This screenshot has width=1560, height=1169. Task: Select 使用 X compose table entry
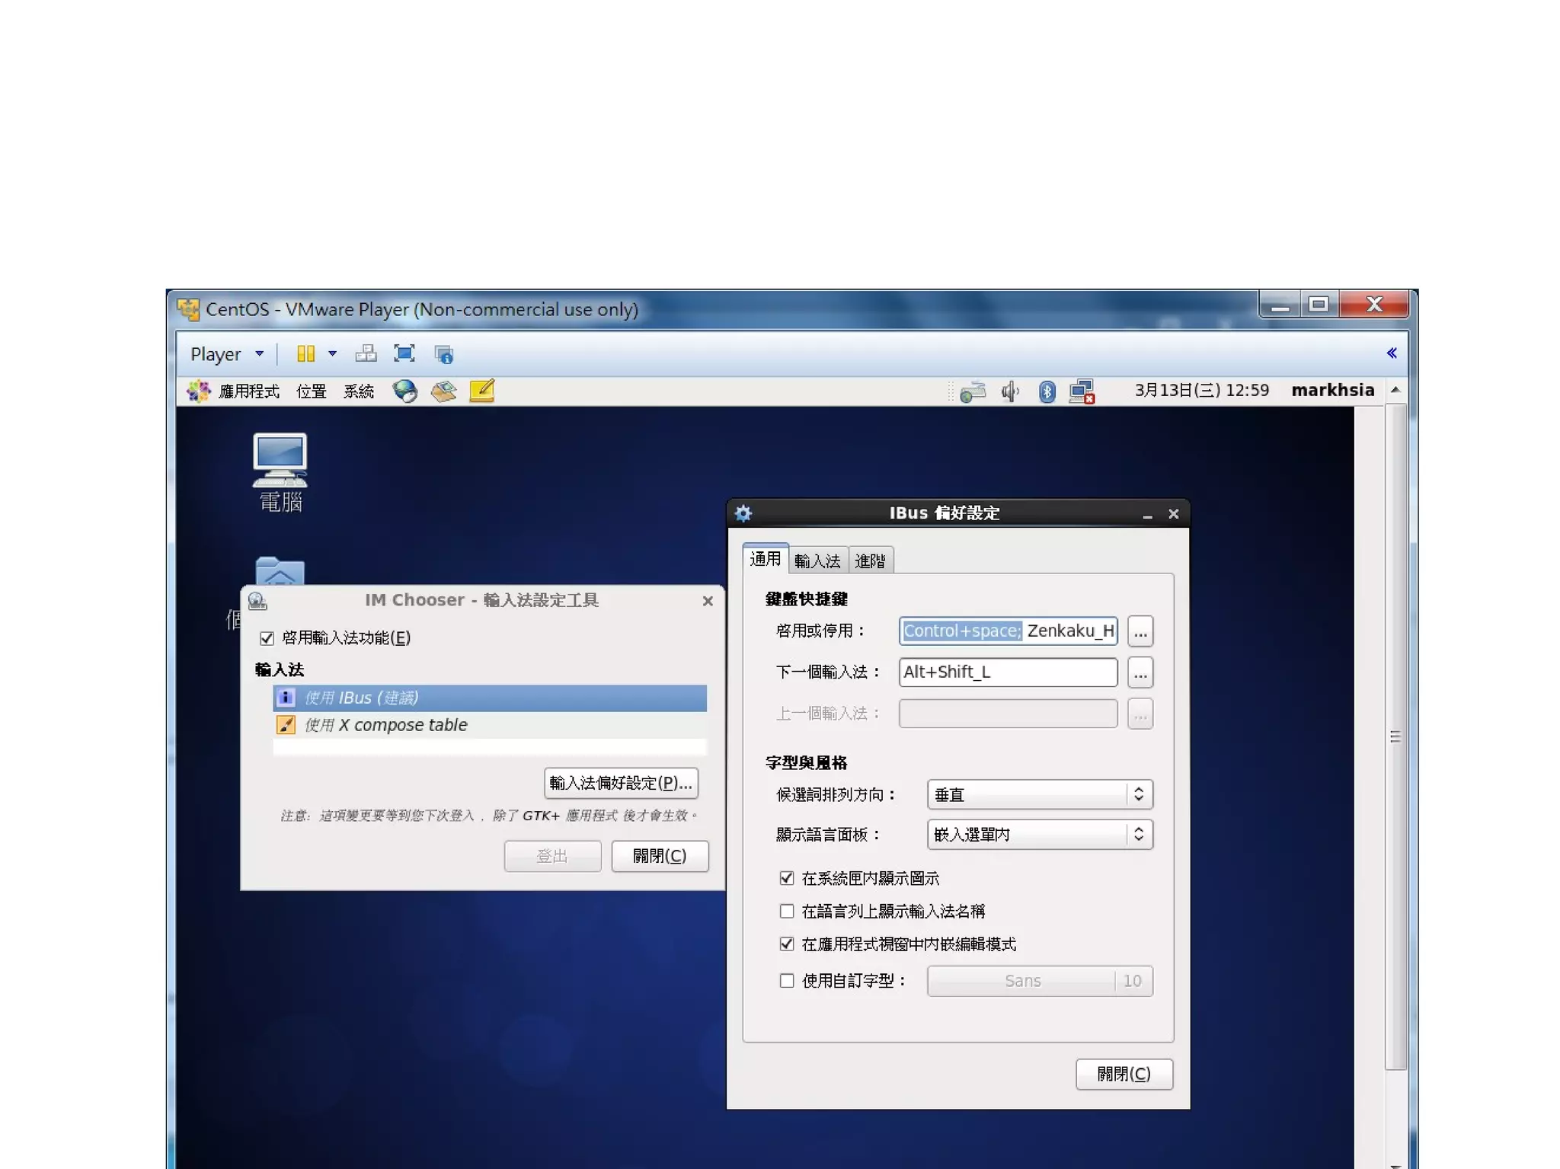pyautogui.click(x=490, y=725)
